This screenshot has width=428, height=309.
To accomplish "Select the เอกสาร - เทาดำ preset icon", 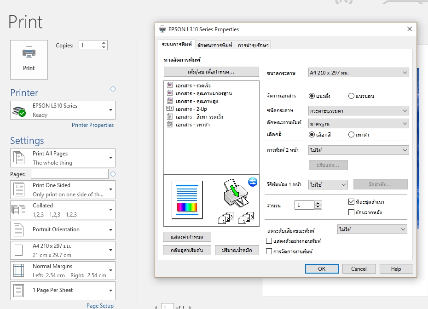I will [x=169, y=124].
